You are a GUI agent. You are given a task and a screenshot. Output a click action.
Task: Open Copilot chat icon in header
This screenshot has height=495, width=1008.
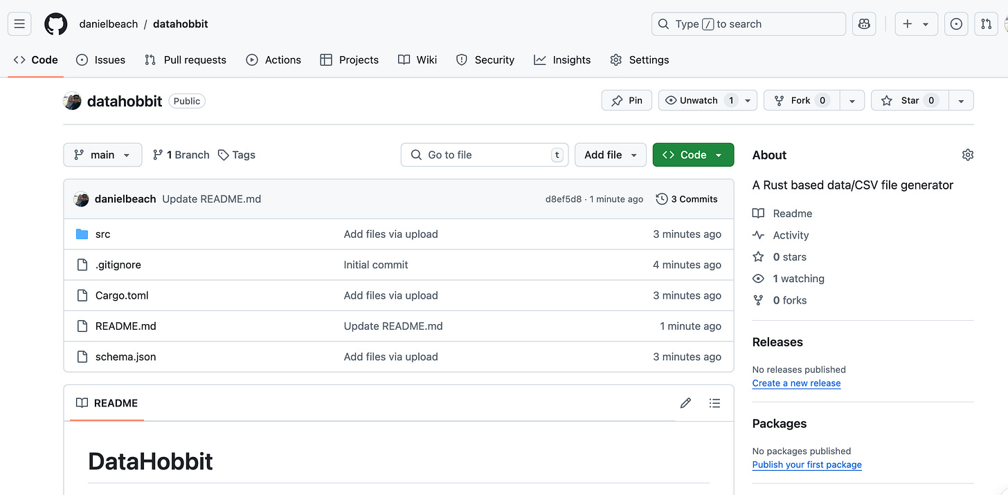coord(864,24)
